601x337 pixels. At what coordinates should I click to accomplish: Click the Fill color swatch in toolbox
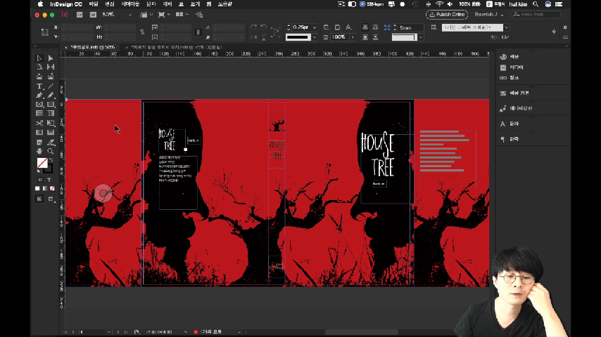(42, 163)
